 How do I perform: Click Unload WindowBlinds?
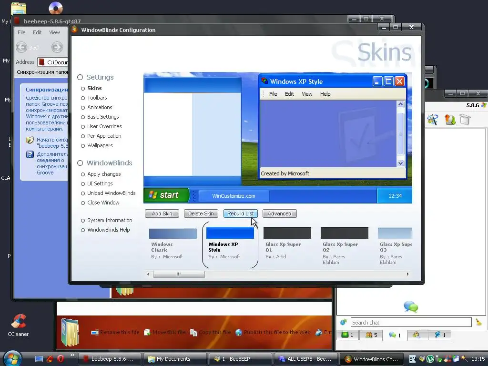click(111, 193)
